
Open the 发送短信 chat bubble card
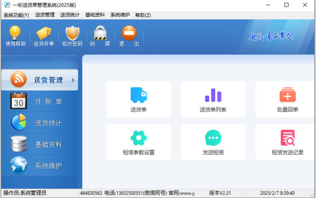point(213,142)
